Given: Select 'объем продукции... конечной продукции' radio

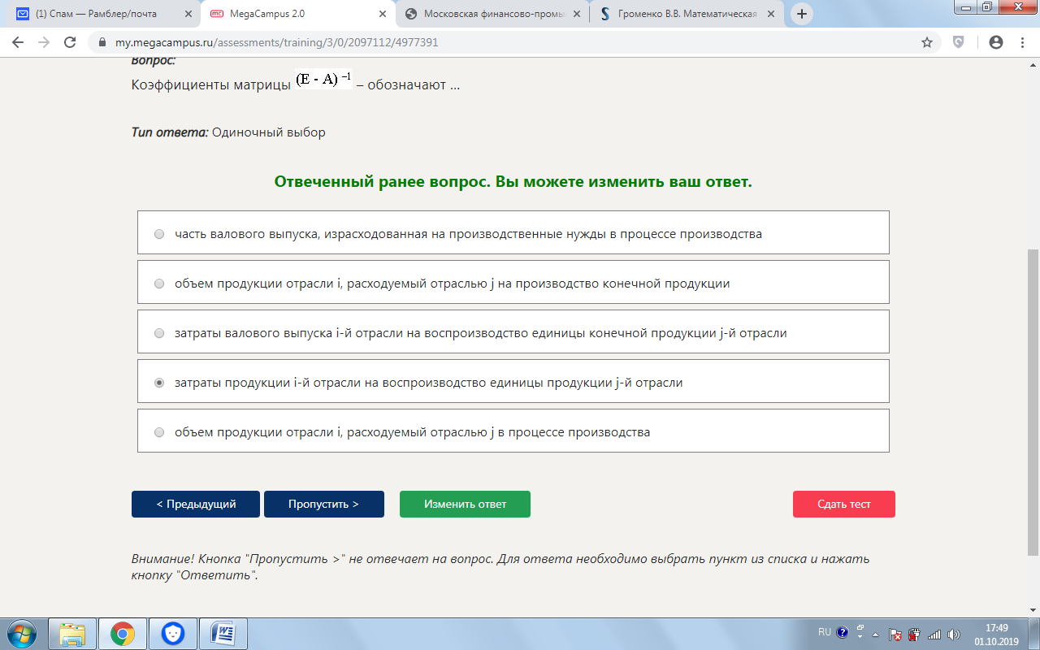Looking at the screenshot, I should pyautogui.click(x=159, y=284).
